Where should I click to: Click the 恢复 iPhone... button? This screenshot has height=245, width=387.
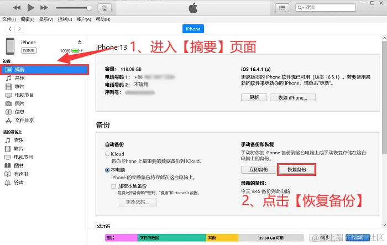[x=292, y=97]
